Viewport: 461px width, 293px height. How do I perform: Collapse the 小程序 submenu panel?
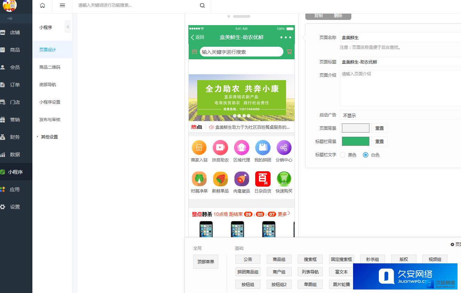tap(68, 27)
